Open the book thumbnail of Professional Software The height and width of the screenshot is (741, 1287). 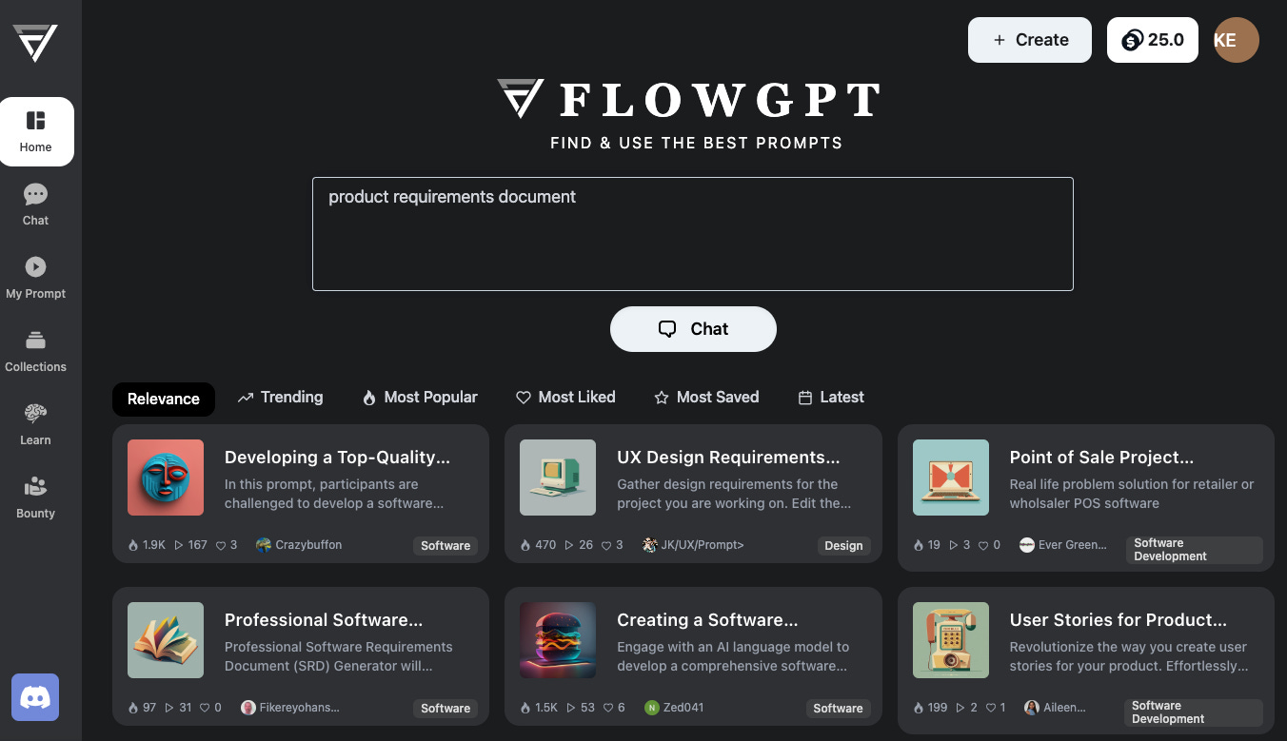coord(166,640)
